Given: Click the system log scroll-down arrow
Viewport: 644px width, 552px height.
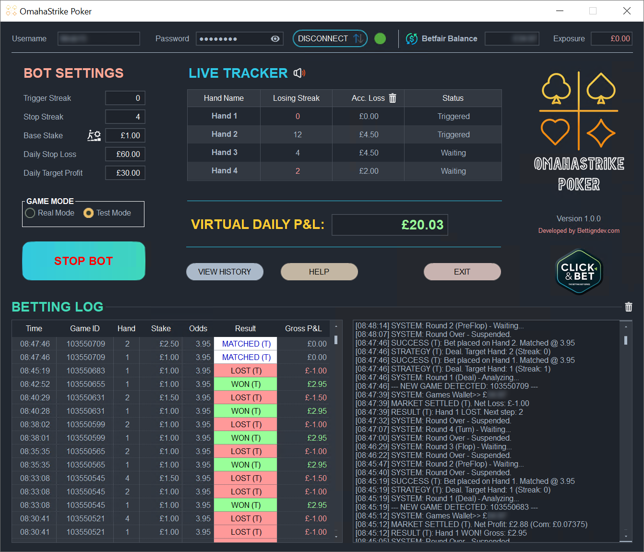Looking at the screenshot, I should tap(626, 536).
